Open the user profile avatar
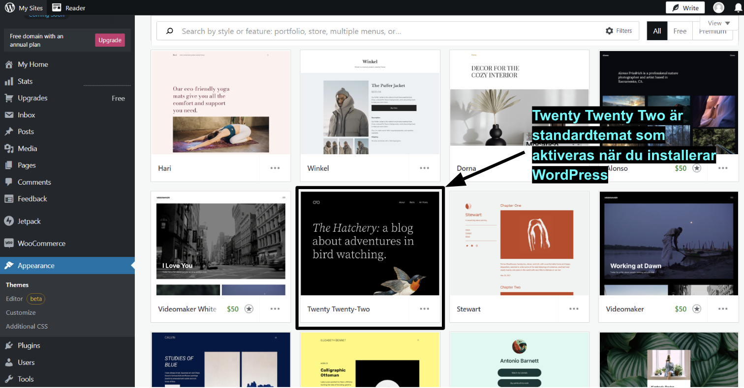The image size is (744, 388). [x=718, y=7]
